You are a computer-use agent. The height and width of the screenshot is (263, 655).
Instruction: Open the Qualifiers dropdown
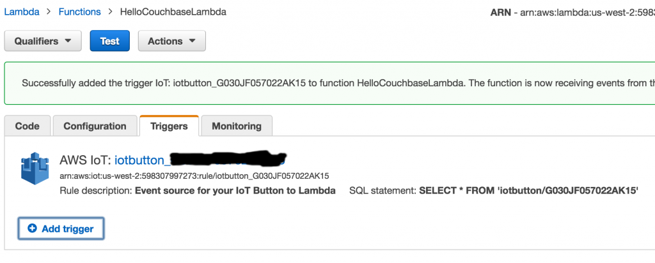tap(43, 41)
